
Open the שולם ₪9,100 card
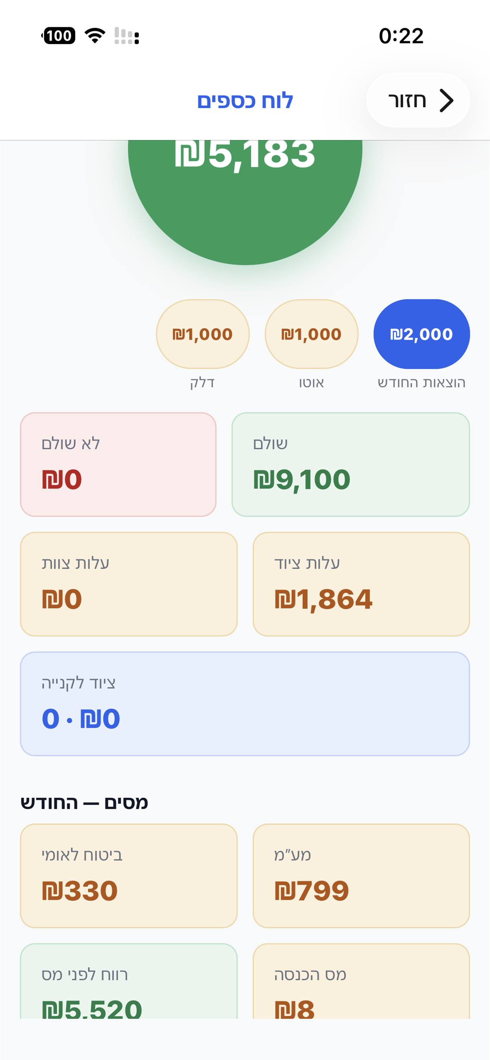[350, 464]
